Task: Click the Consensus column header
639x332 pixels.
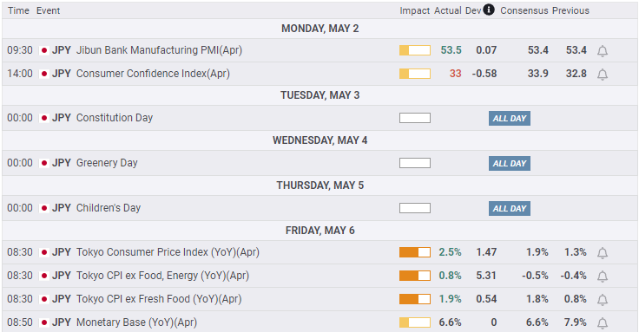Action: tap(524, 10)
